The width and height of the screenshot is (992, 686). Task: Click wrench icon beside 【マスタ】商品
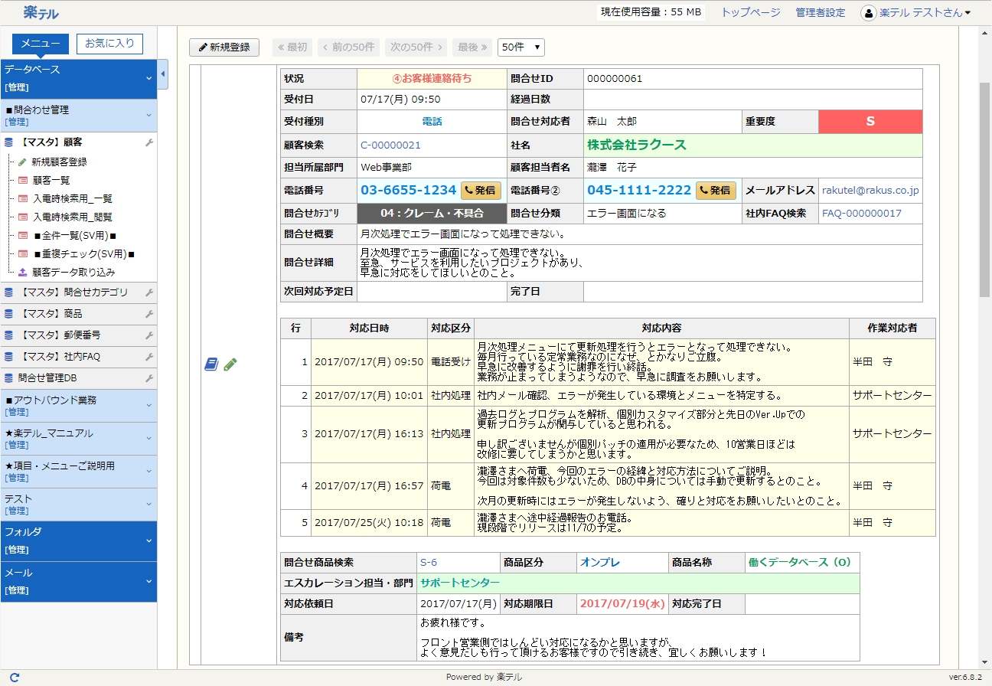(149, 314)
